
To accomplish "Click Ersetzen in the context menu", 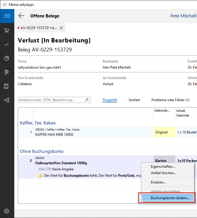I will tap(158, 182).
